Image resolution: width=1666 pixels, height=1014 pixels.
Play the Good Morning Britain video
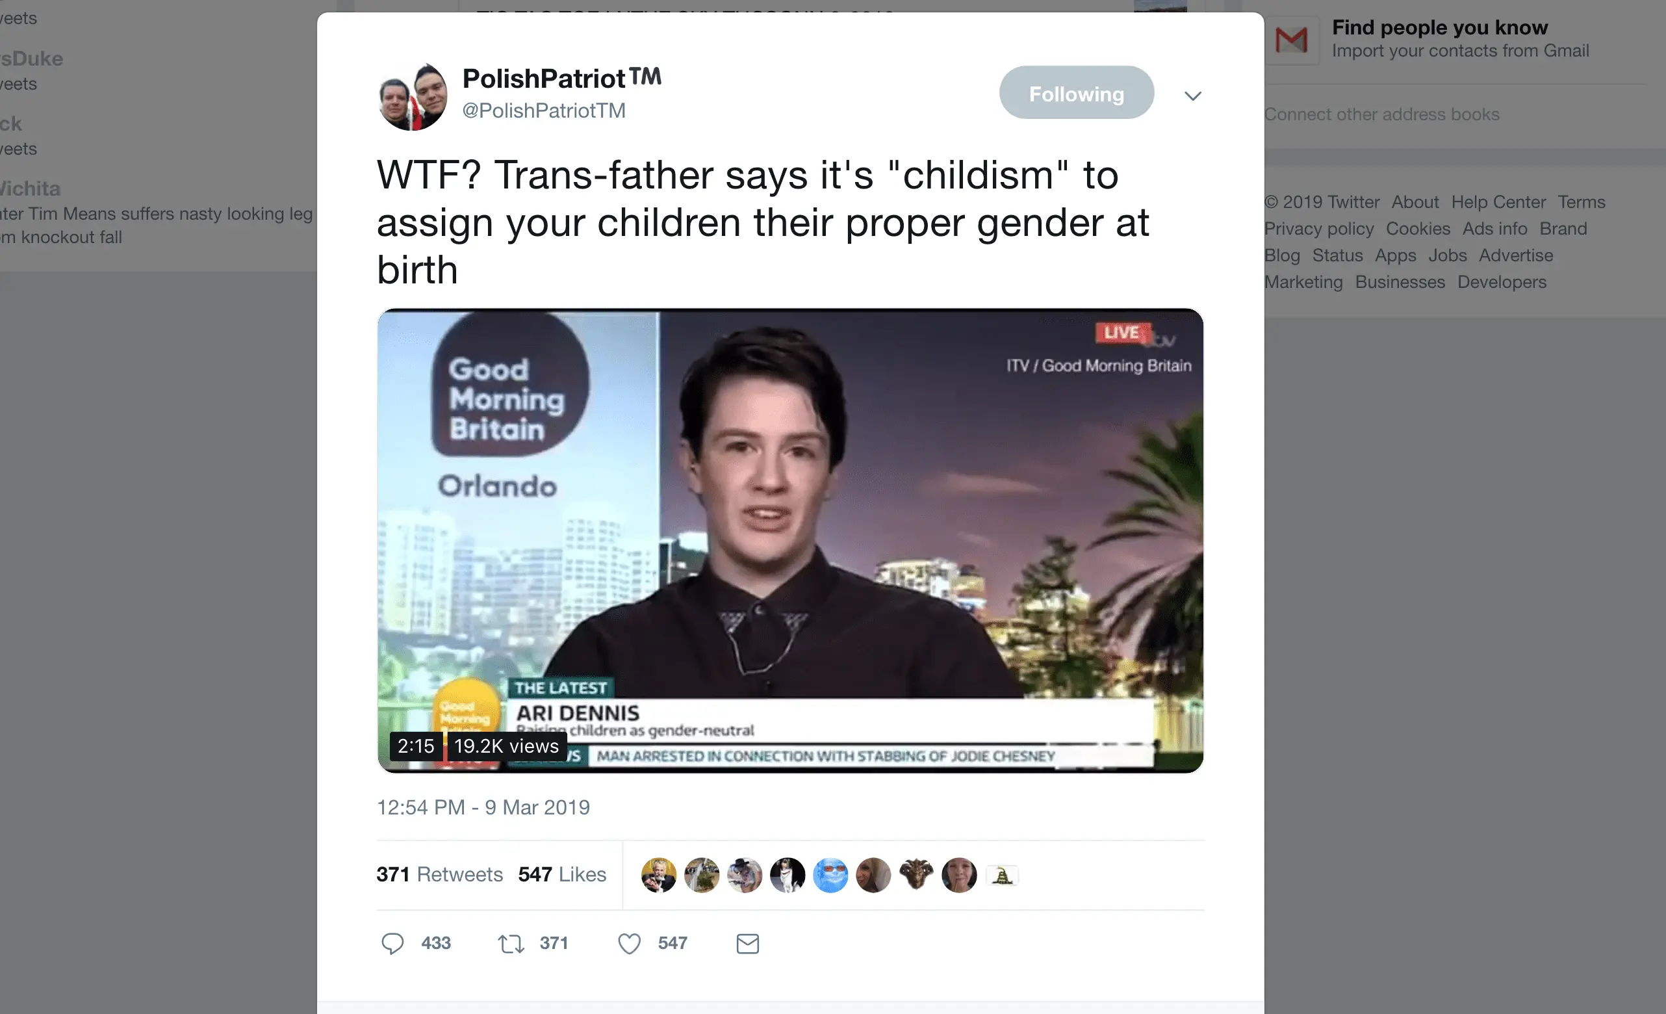(790, 541)
